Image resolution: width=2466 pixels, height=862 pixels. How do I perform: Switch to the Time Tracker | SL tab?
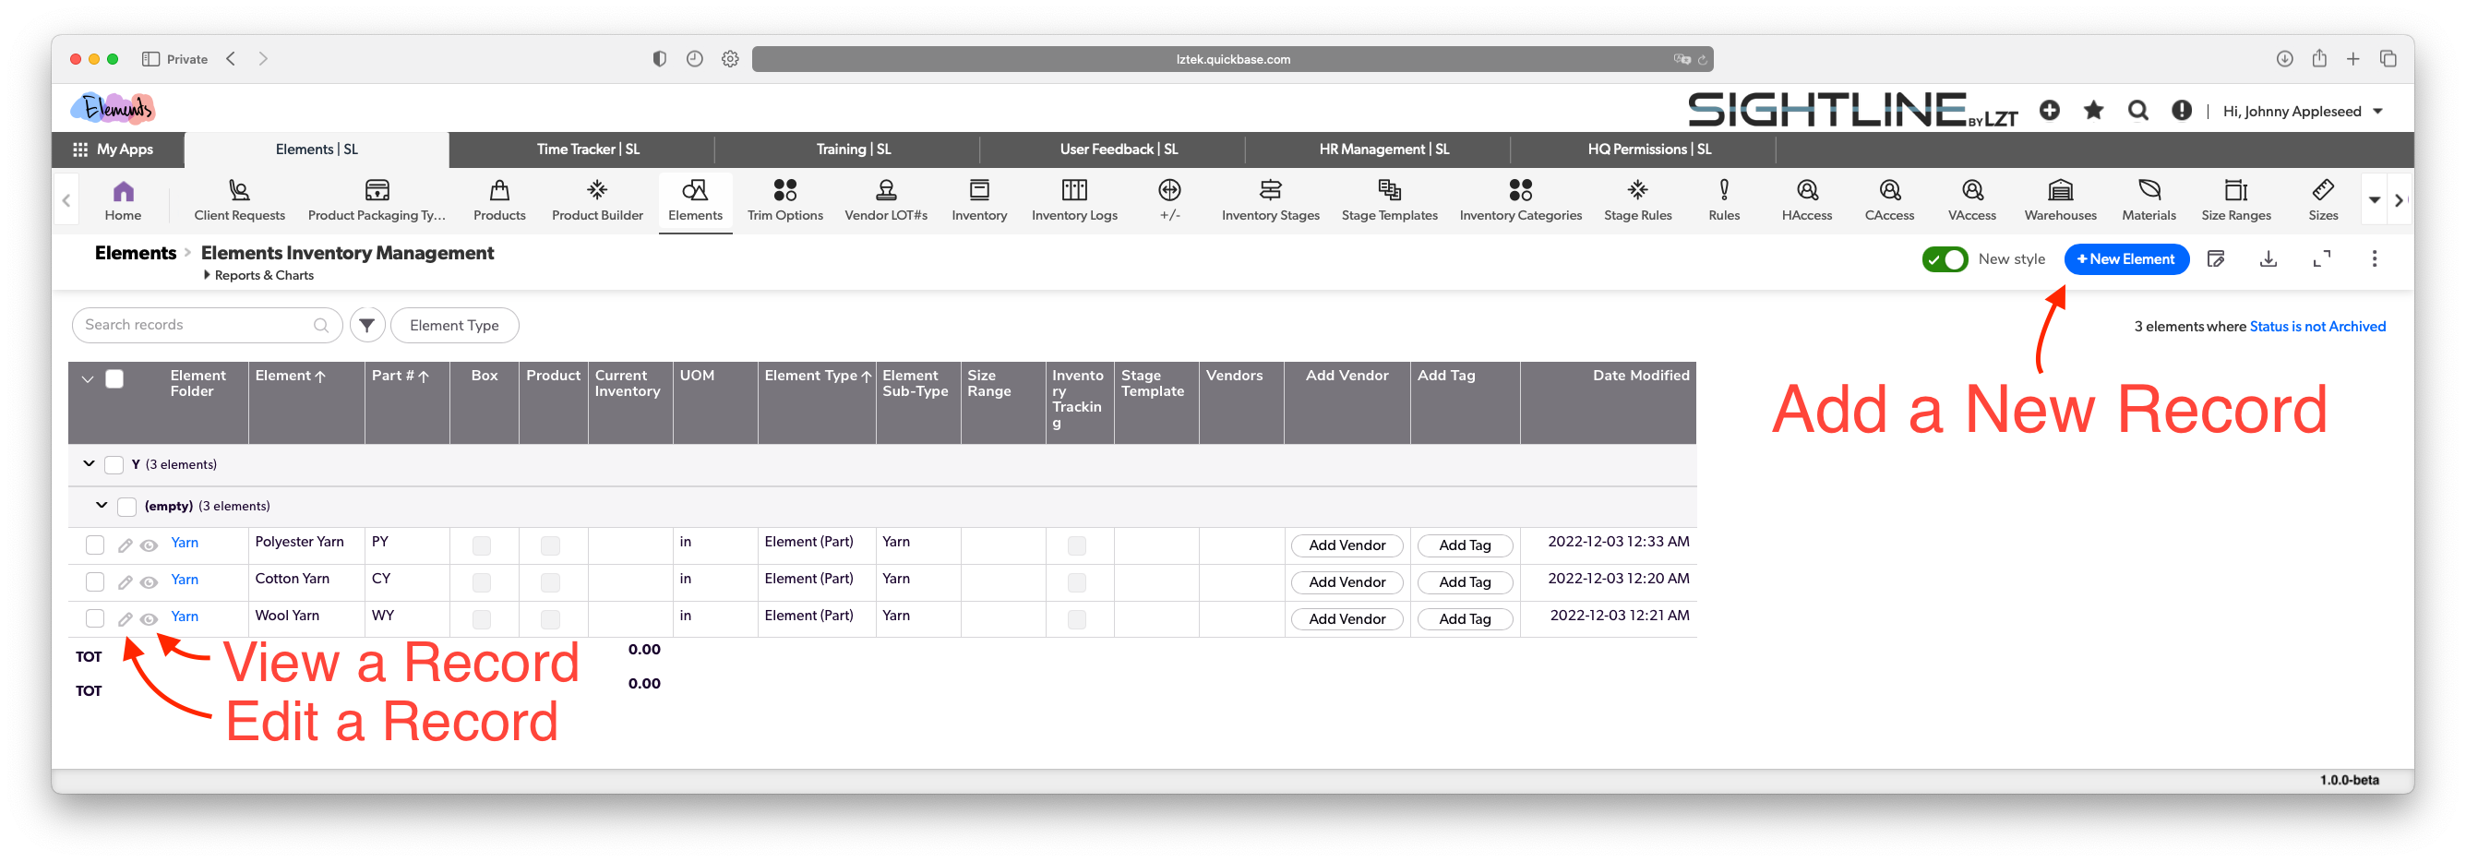coord(588,150)
